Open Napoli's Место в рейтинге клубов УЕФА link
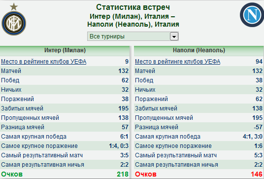The height and width of the screenshot is (179, 264). point(177,62)
